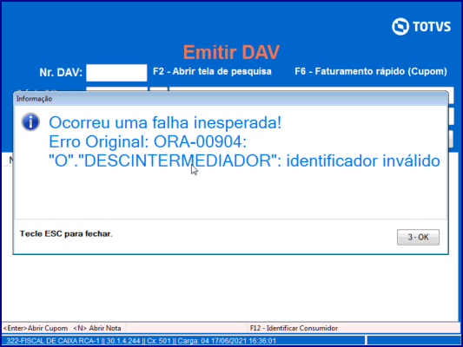This screenshot has width=463, height=347.
Task: Click F12 - Identificar Consumidor
Action: coord(294,328)
